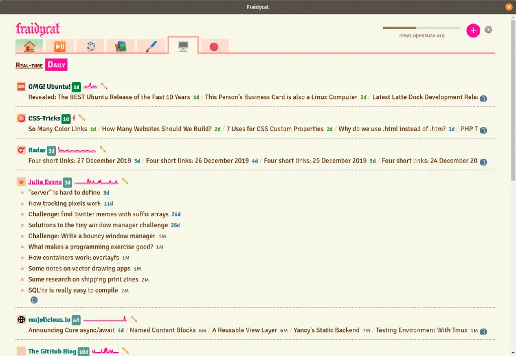Open 'Announcing Core async/await' post
This screenshot has width=516, height=356.
pyautogui.click(x=72, y=330)
